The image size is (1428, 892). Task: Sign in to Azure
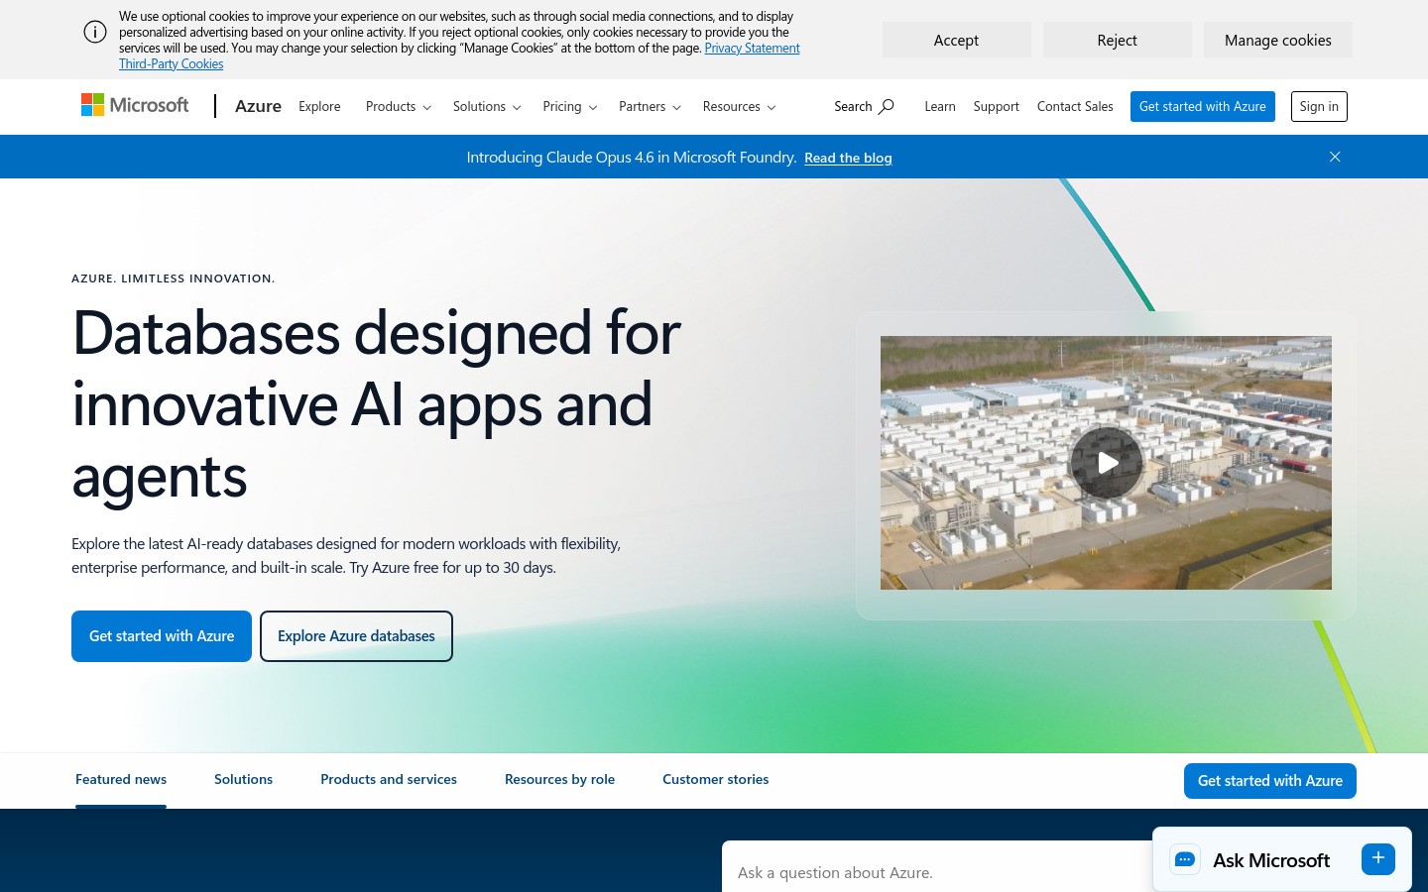click(x=1319, y=106)
